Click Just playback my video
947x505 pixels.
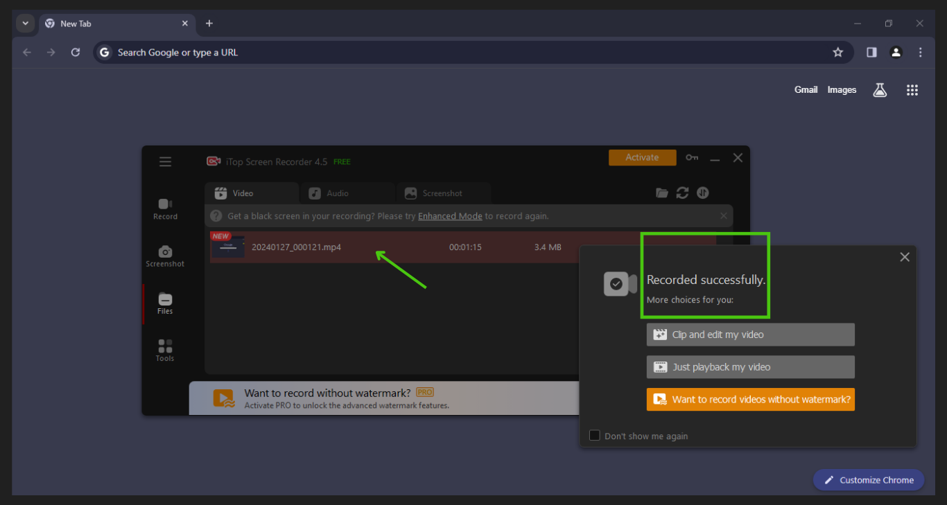750,367
